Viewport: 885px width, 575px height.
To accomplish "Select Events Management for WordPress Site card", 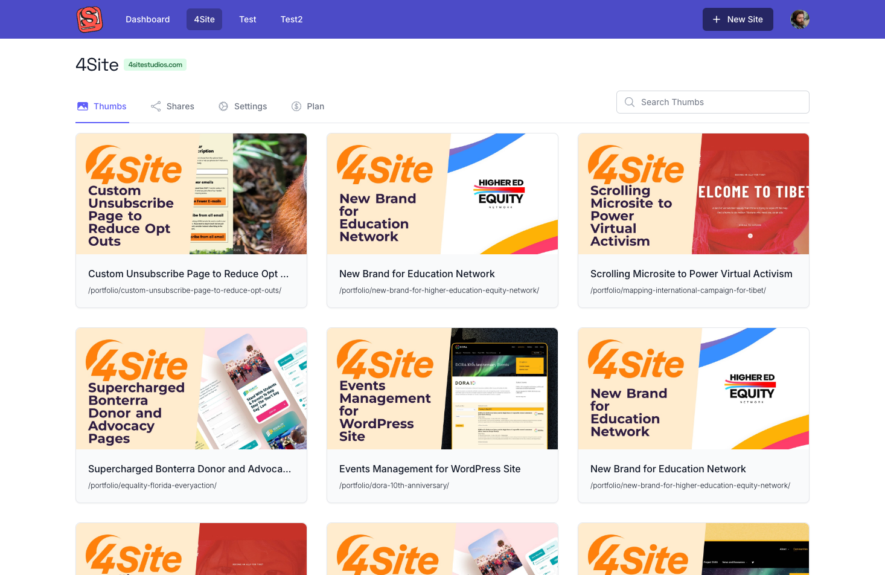I will (x=442, y=416).
